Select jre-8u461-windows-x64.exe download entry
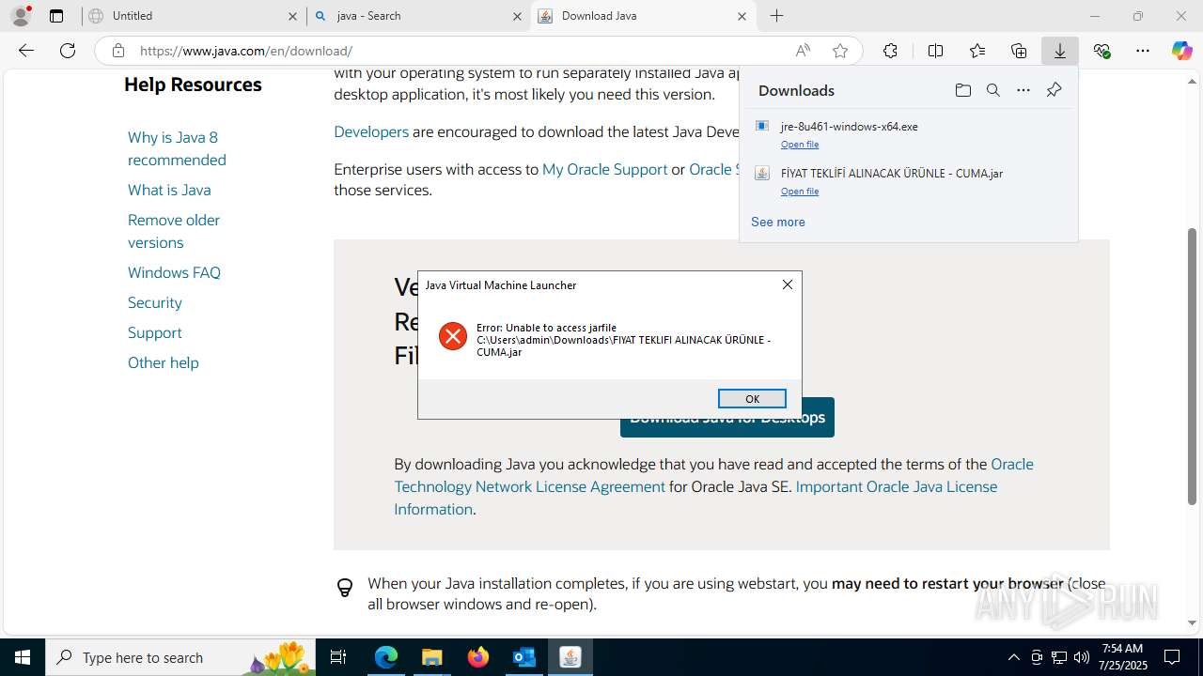 pos(909,134)
